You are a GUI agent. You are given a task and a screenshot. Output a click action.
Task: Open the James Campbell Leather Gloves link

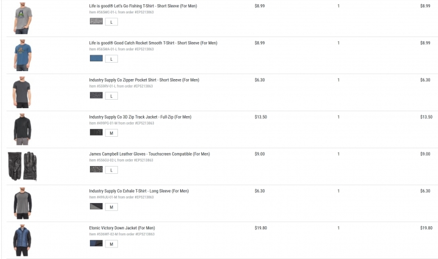(150, 154)
